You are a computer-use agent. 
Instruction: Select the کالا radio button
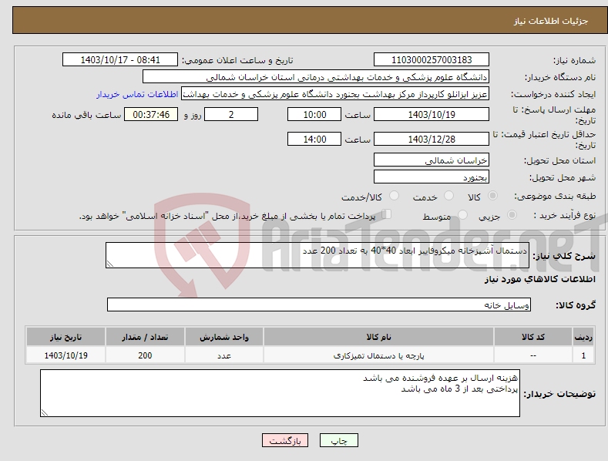[492, 196]
